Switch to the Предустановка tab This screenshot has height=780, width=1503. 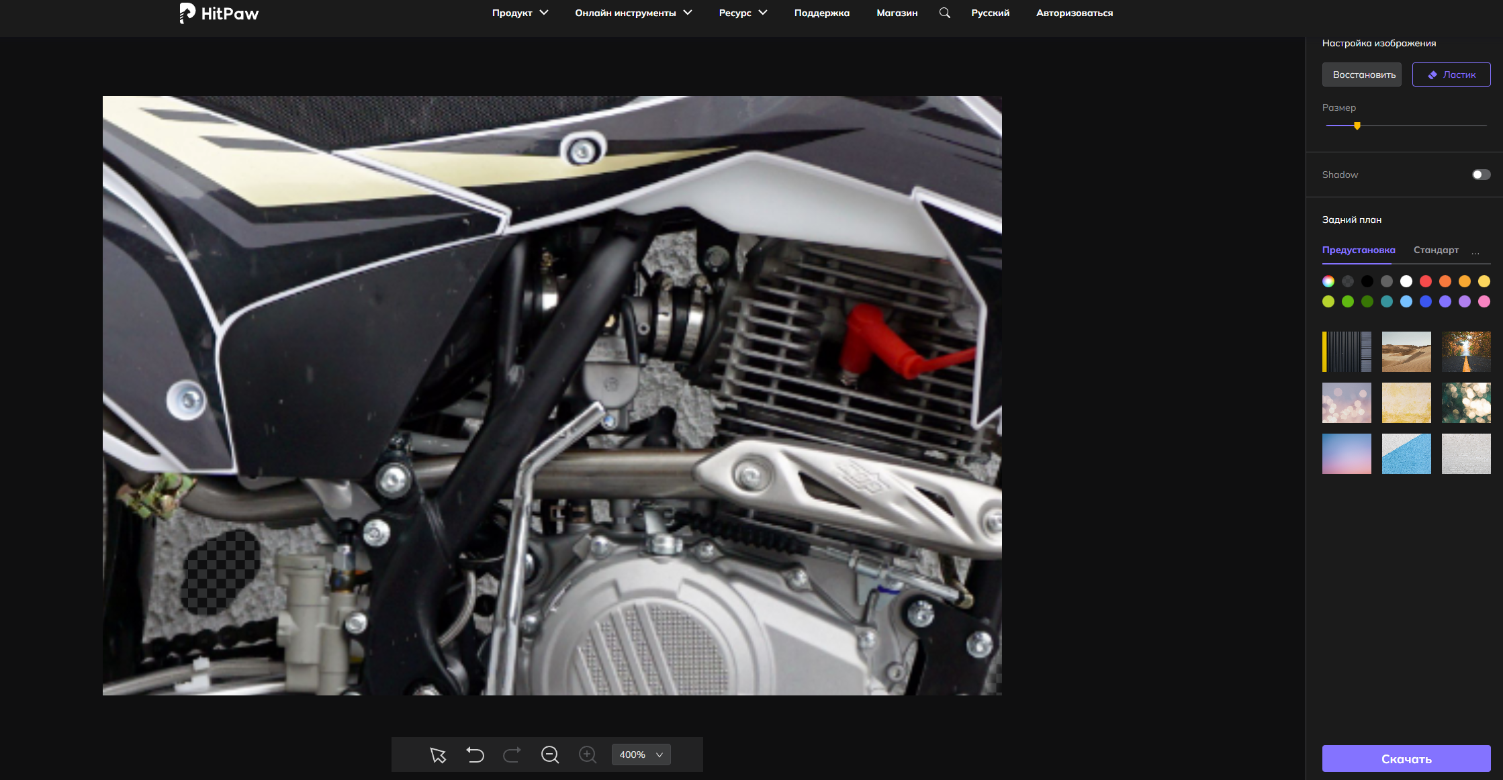pyautogui.click(x=1358, y=250)
